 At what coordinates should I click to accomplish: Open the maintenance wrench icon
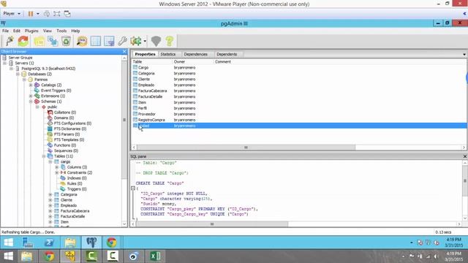coord(122,41)
